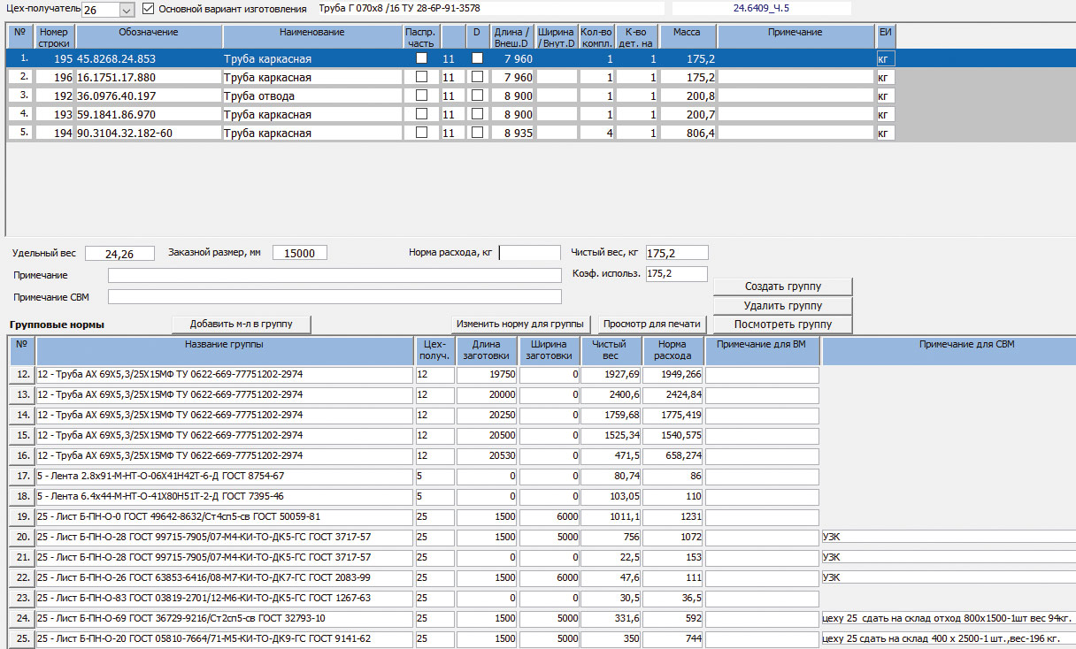The image size is (1076, 649).
Task: Focus the Норма расхода, кг field
Action: click(529, 253)
